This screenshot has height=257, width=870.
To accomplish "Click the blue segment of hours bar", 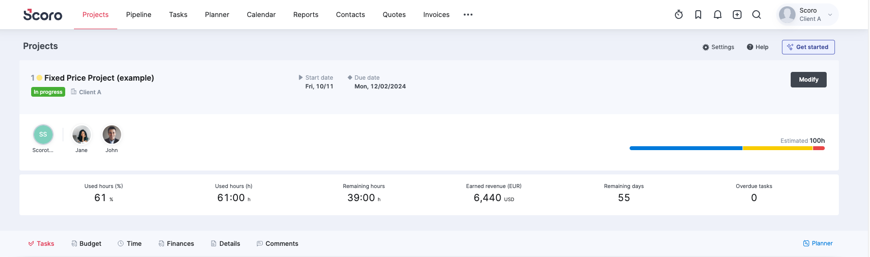I will pyautogui.click(x=686, y=148).
